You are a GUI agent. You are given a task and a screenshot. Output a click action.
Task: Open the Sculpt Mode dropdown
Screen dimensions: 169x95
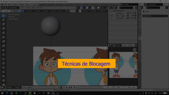pyautogui.click(x=12, y=8)
